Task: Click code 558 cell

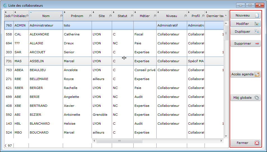Action: (x=9, y=34)
